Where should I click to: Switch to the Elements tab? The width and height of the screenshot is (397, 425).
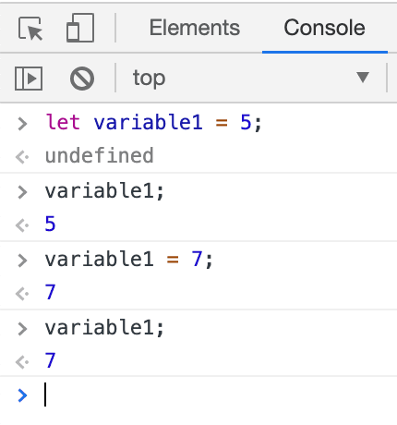[195, 28]
